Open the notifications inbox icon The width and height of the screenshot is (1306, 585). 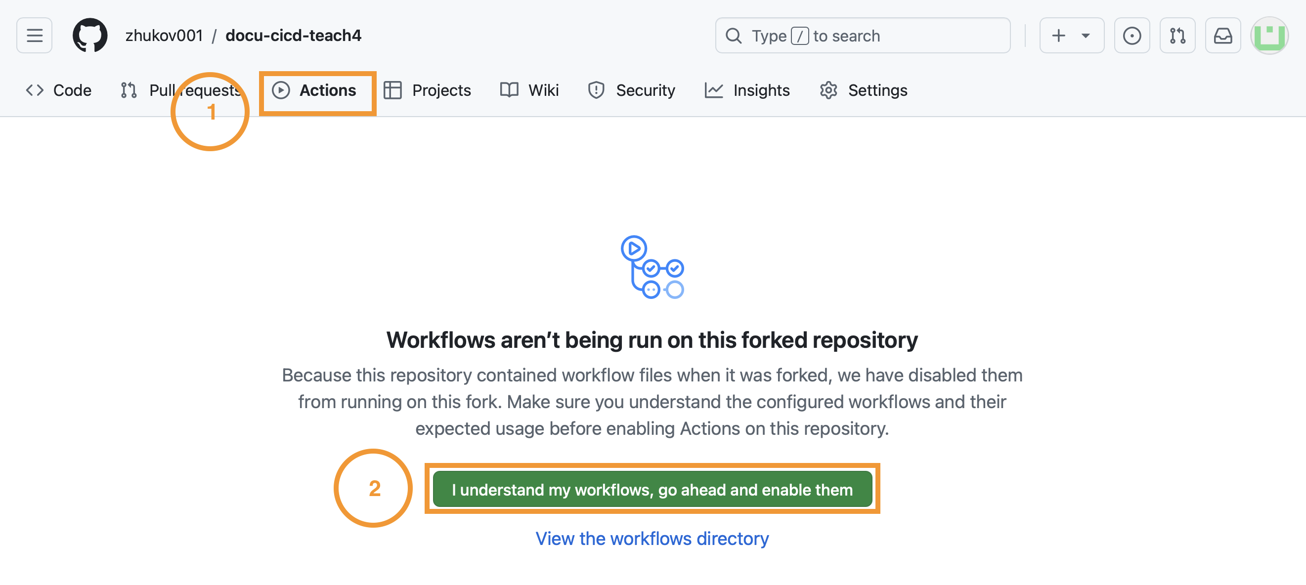pos(1222,36)
